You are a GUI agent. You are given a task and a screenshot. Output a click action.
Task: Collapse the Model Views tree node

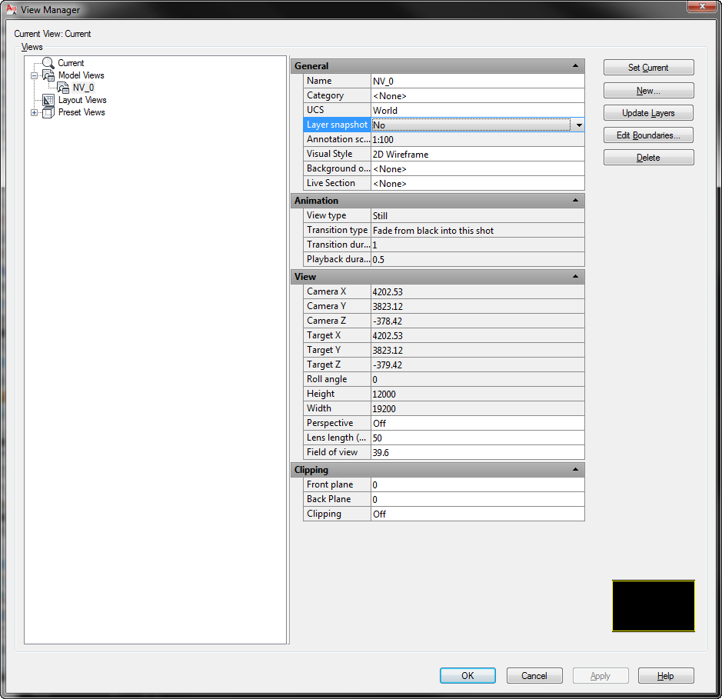click(x=34, y=75)
